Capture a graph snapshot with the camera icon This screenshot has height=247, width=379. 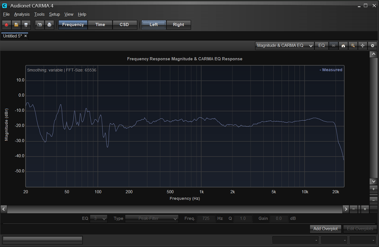click(x=39, y=25)
